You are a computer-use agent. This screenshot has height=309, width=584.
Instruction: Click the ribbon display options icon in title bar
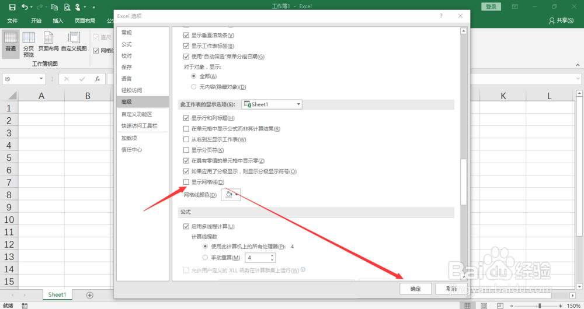(515, 6)
